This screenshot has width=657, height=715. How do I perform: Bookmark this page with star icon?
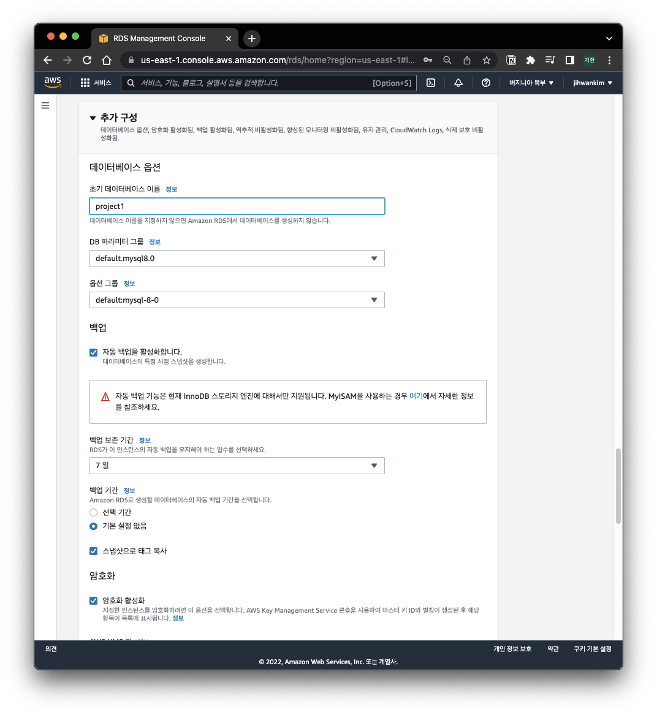coord(487,60)
